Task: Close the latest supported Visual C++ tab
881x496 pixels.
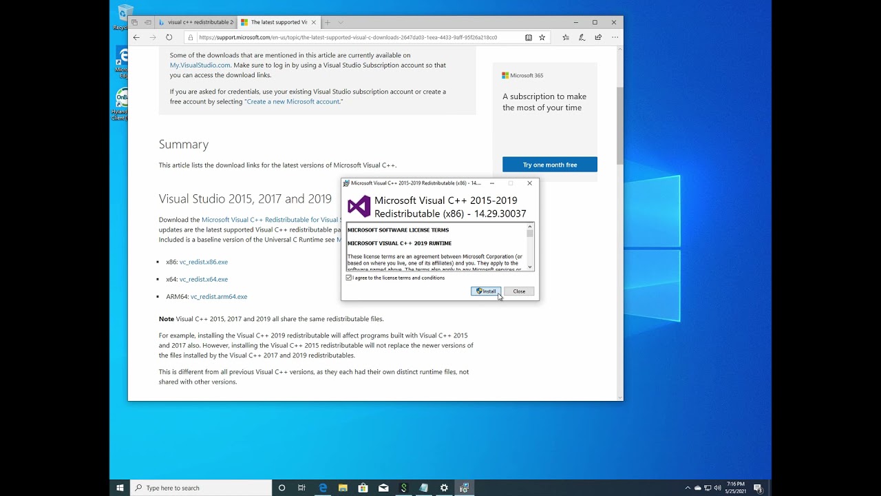Action: [x=314, y=22]
